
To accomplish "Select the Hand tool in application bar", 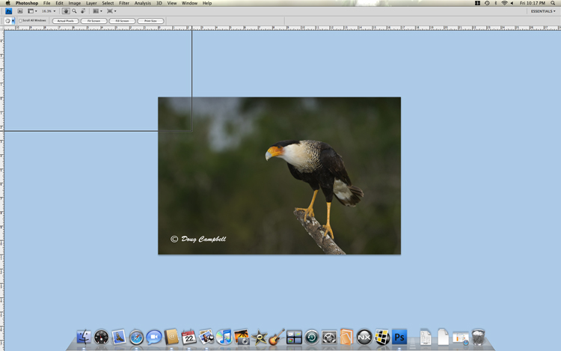I will click(x=66, y=11).
